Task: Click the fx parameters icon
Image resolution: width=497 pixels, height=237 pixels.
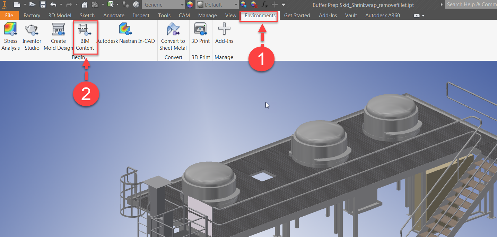Action: click(x=264, y=4)
